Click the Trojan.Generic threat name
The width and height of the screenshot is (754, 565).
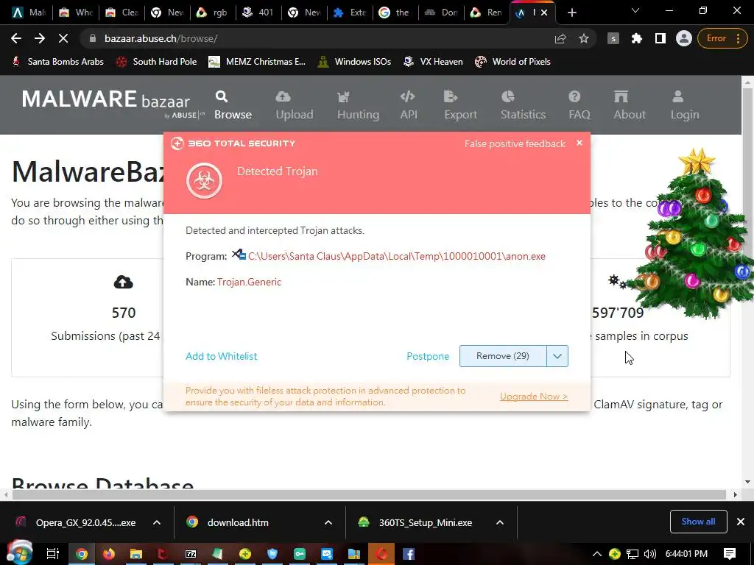click(249, 282)
